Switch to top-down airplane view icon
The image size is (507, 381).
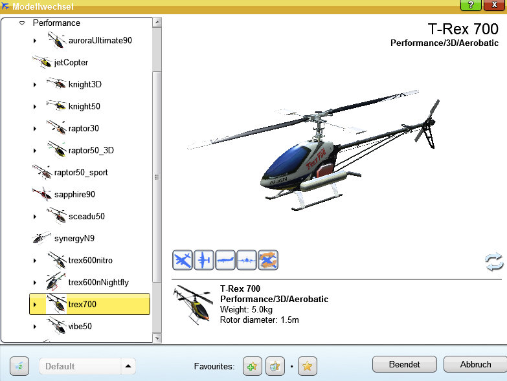click(204, 260)
